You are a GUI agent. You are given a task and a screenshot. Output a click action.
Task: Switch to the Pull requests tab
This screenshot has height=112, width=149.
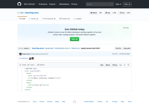pyautogui.click(x=49, y=19)
